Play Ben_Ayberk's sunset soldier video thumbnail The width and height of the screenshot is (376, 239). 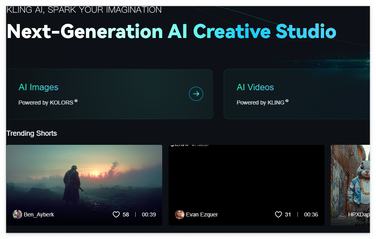84,178
